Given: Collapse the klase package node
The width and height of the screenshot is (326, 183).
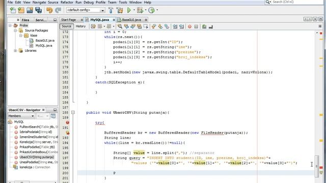Looking at the screenshot, I should 20,36.
